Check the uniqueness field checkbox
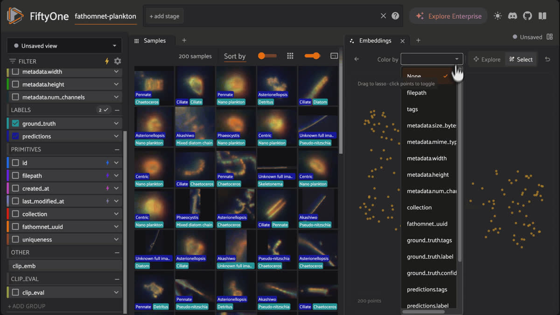This screenshot has height=315, width=560. coord(15,240)
